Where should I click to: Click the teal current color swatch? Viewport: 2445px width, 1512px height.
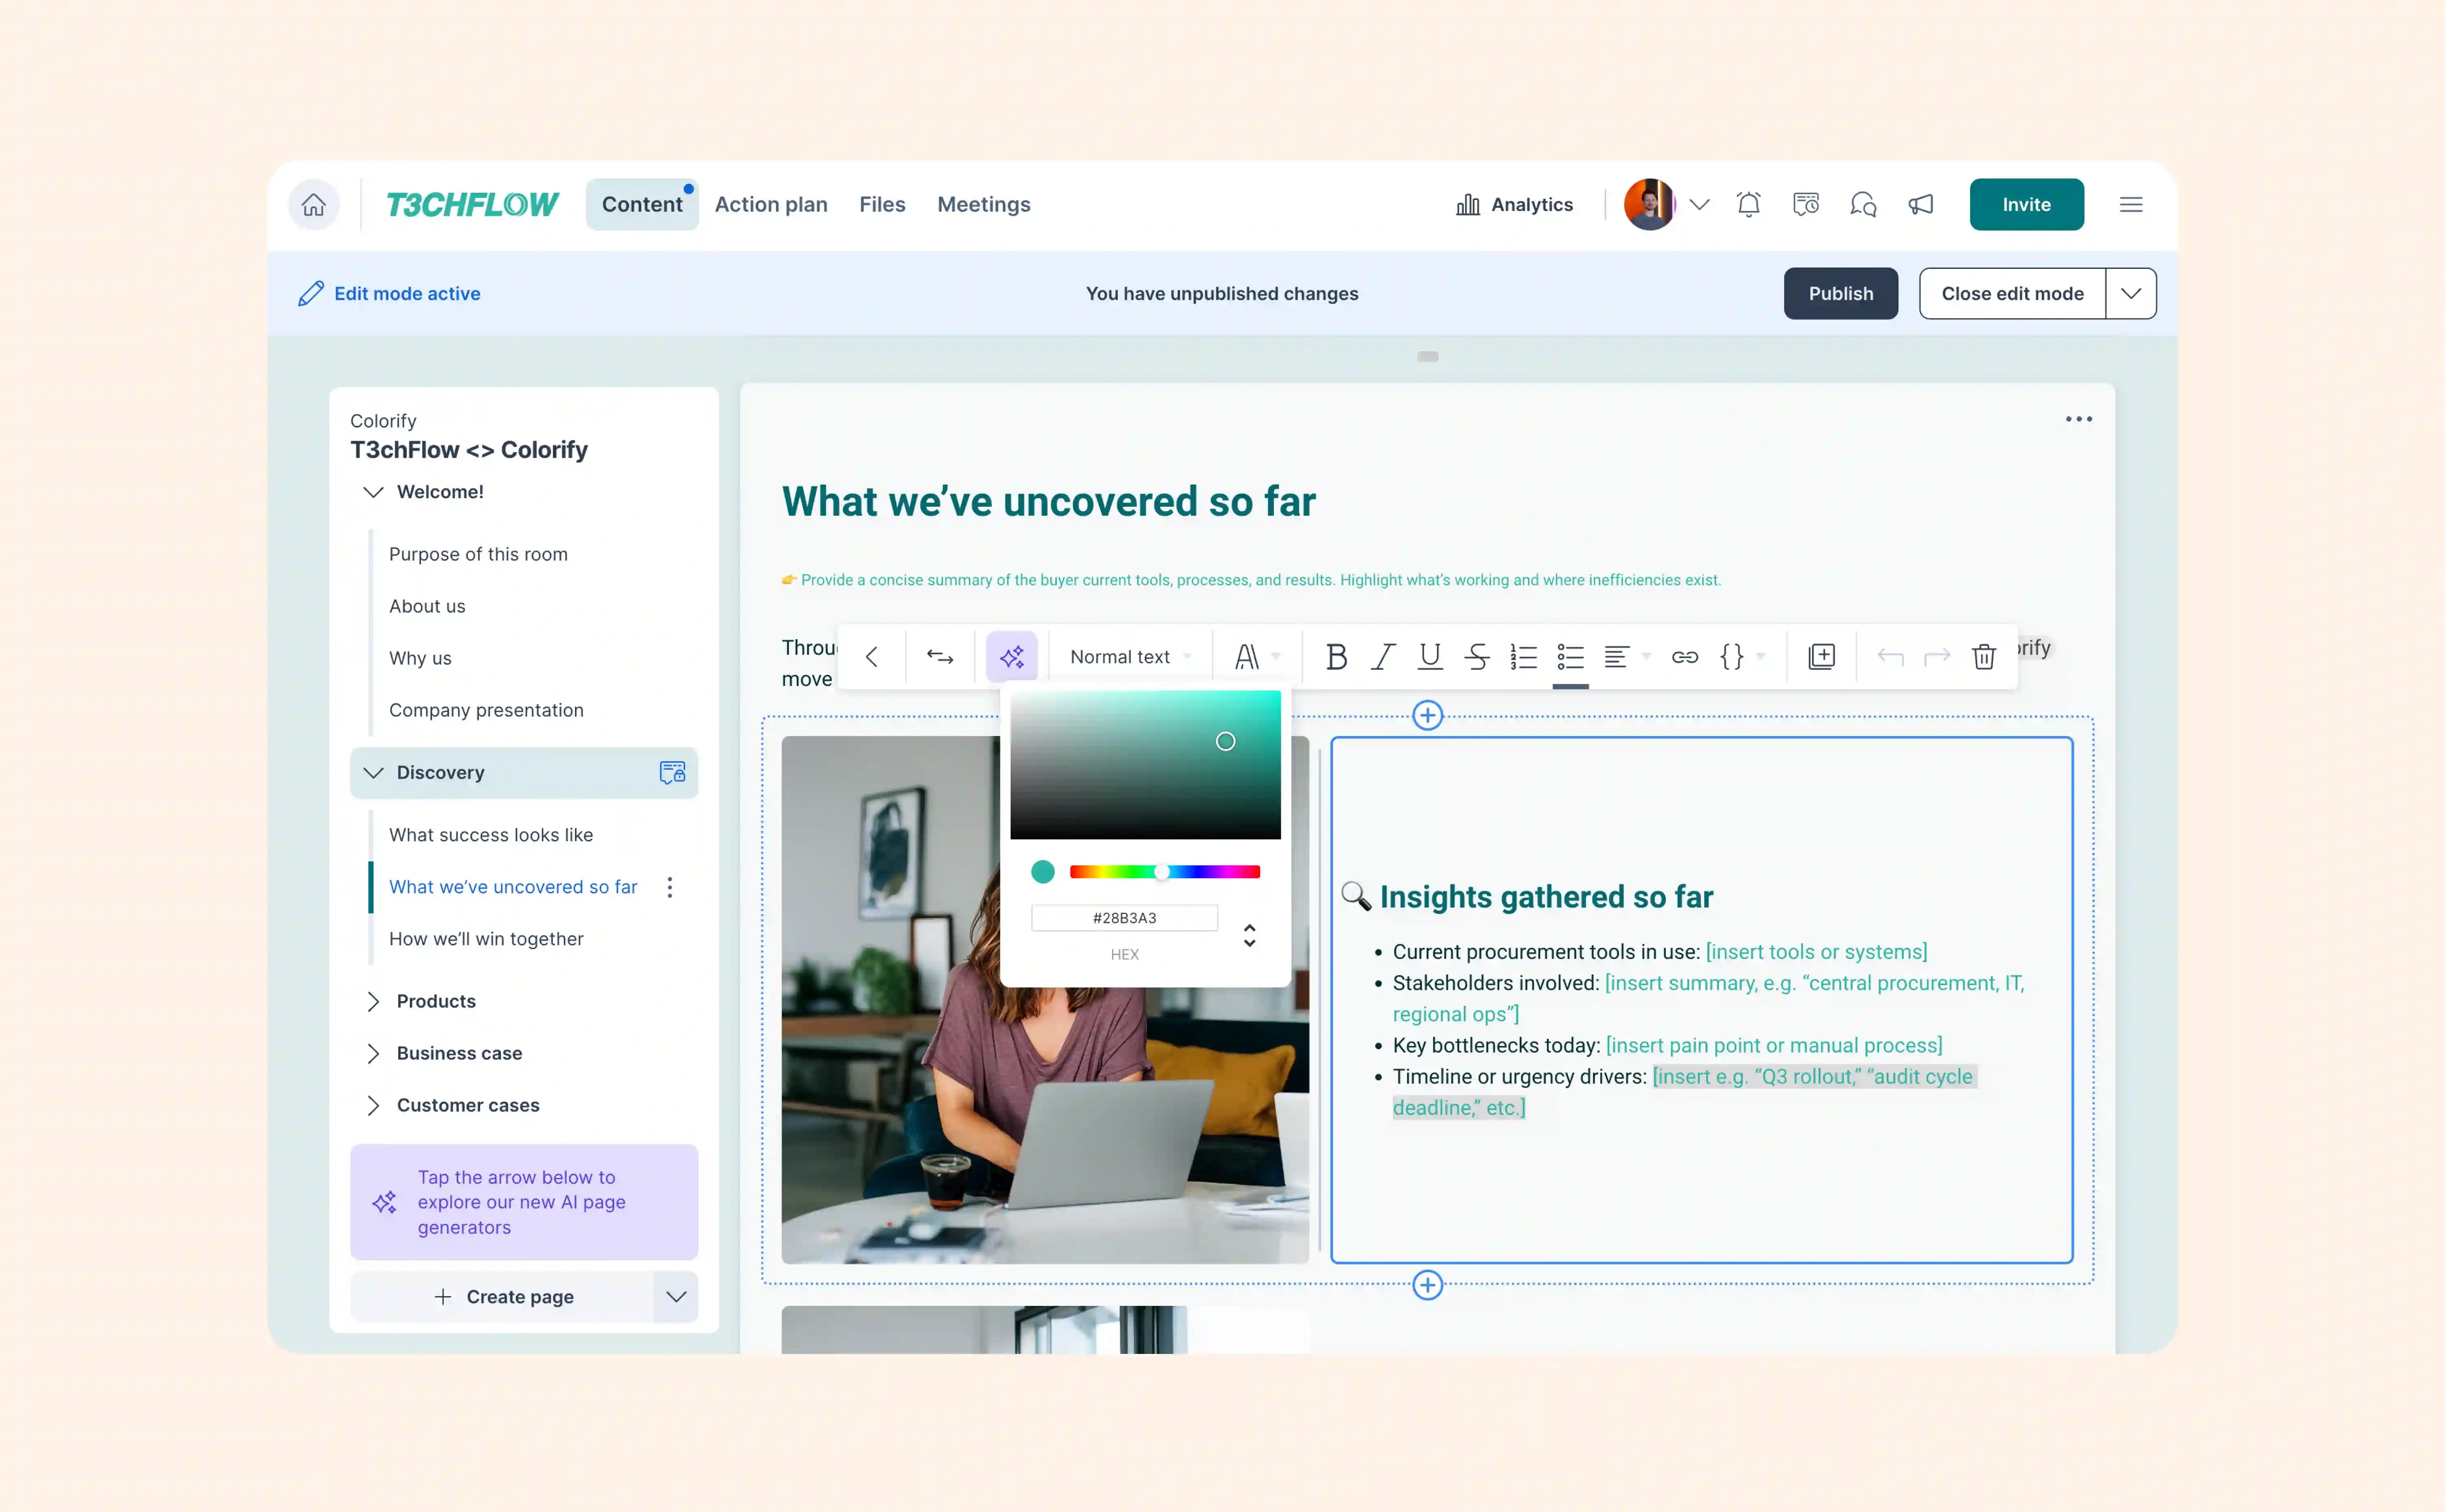(1042, 872)
